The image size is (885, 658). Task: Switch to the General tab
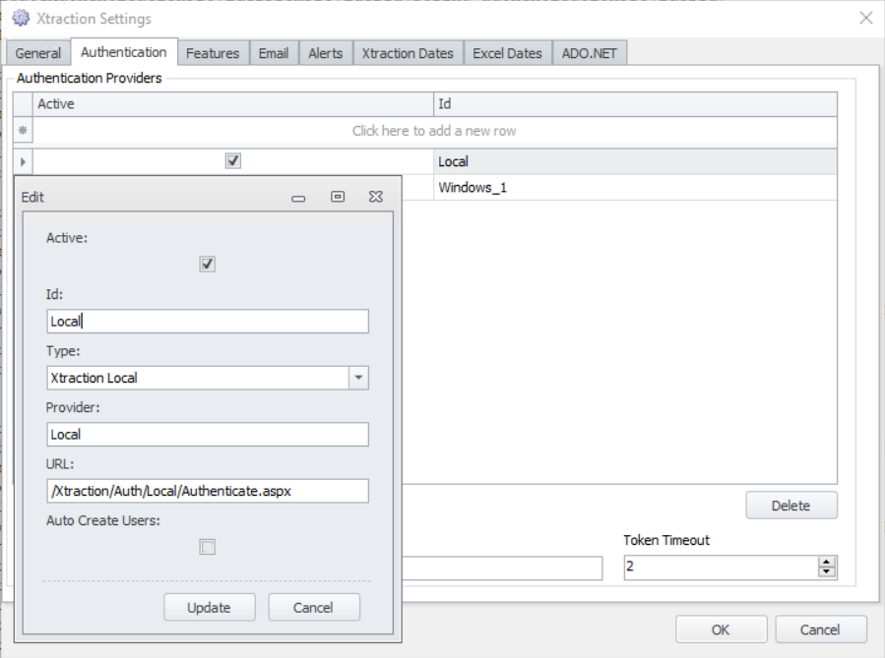(38, 53)
